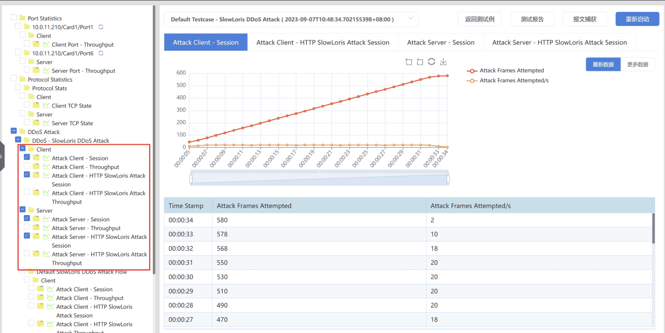The image size is (665, 333).
Task: Enable the Attack Server - Throughput checkbox
Action: tap(27, 228)
